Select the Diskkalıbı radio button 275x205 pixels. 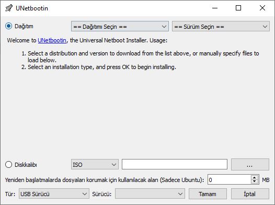[8, 165]
